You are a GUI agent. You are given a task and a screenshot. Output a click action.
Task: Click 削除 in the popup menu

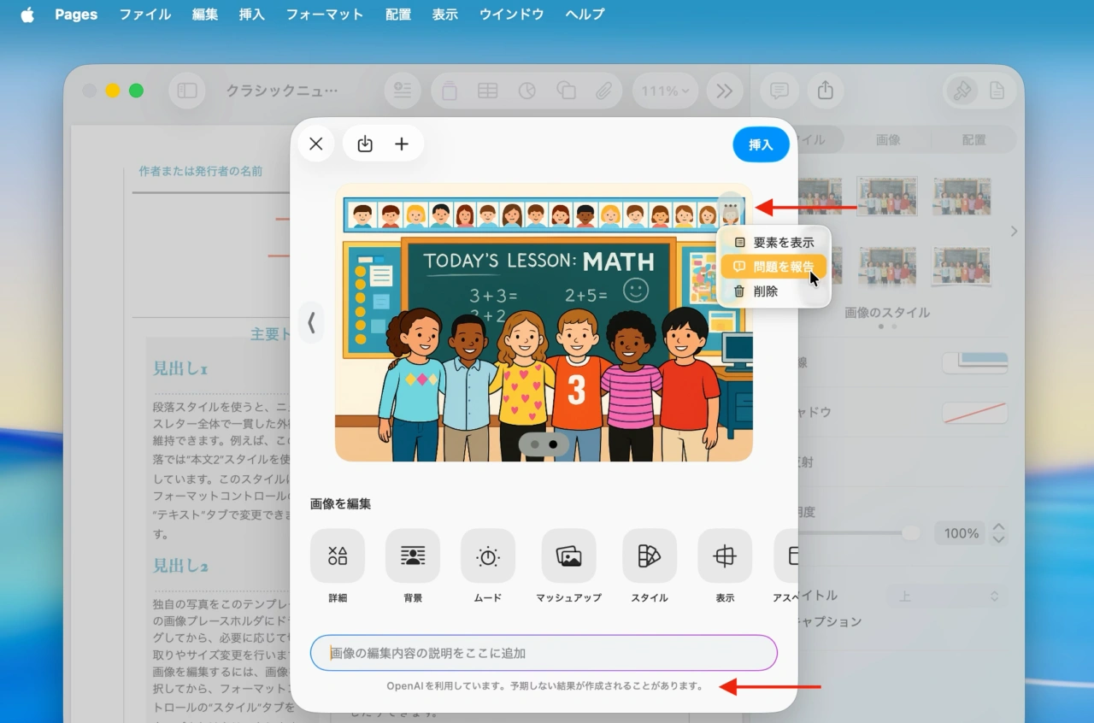766,291
